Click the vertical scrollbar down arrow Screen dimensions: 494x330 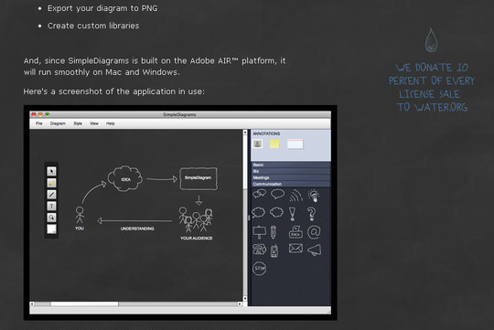[x=245, y=299]
